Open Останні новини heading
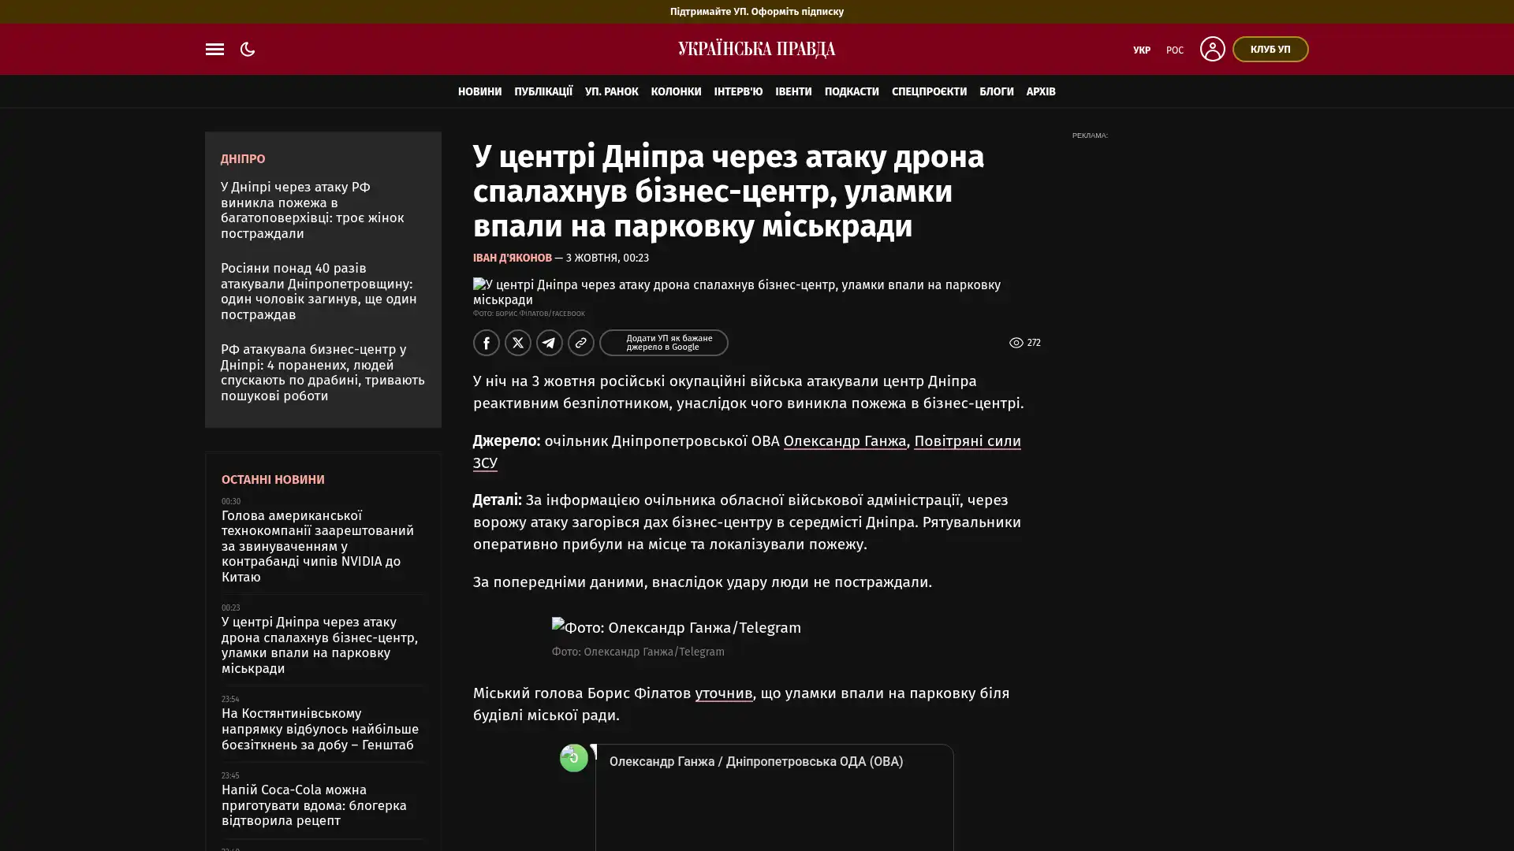The height and width of the screenshot is (851, 1514). pos(273,480)
